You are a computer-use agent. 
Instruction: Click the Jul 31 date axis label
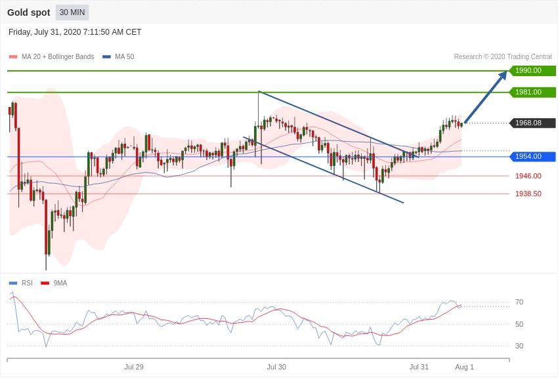click(419, 367)
